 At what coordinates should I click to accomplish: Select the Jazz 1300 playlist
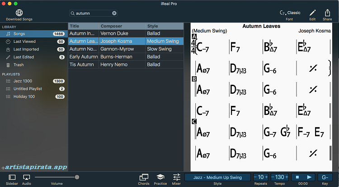coord(34,81)
